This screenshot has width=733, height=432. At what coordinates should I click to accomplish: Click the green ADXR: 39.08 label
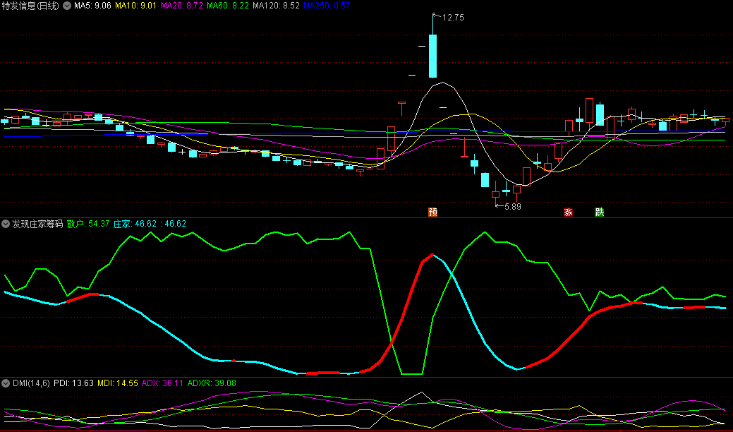(211, 383)
